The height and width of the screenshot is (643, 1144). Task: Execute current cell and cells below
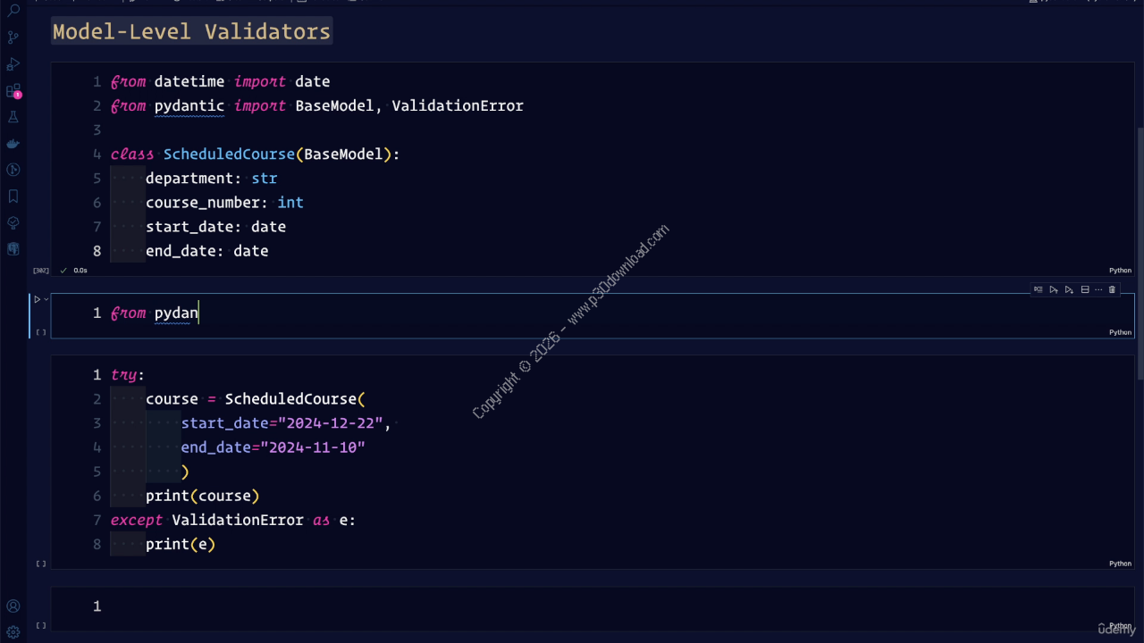pos(1069,289)
